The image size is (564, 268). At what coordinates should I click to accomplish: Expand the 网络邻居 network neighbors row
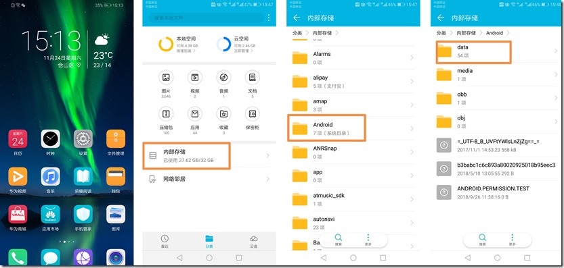coord(209,179)
